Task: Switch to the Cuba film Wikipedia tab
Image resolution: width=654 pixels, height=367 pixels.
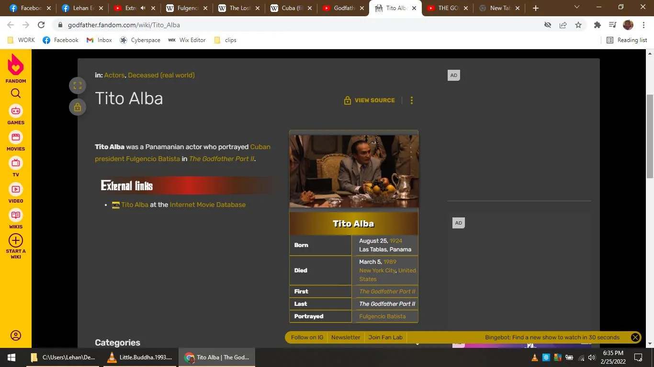Action: (291, 8)
